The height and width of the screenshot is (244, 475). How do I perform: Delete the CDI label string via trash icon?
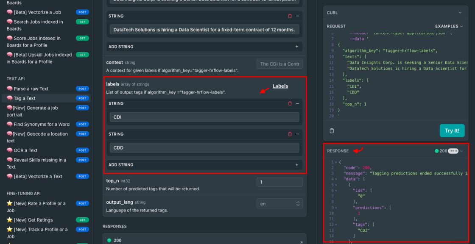290,103
